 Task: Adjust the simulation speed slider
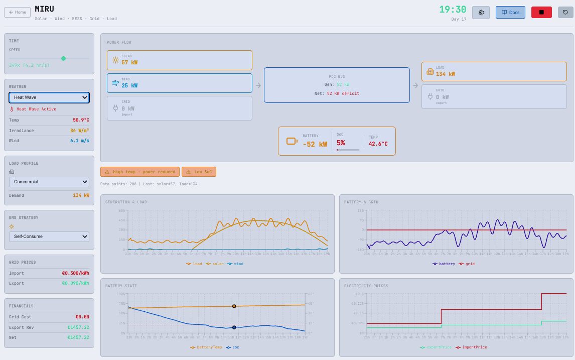(49, 58)
